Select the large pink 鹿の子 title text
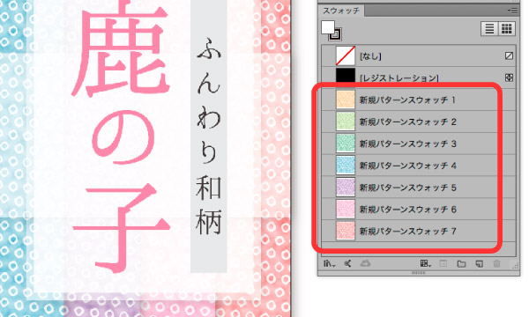529x317 pixels. pos(121,136)
